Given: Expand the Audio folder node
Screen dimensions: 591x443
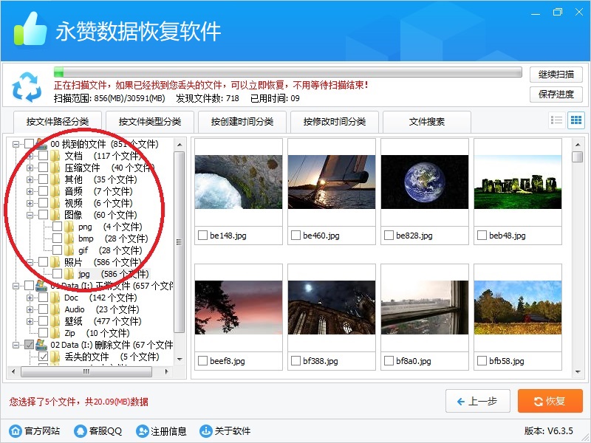Looking at the screenshot, I should coord(30,309).
